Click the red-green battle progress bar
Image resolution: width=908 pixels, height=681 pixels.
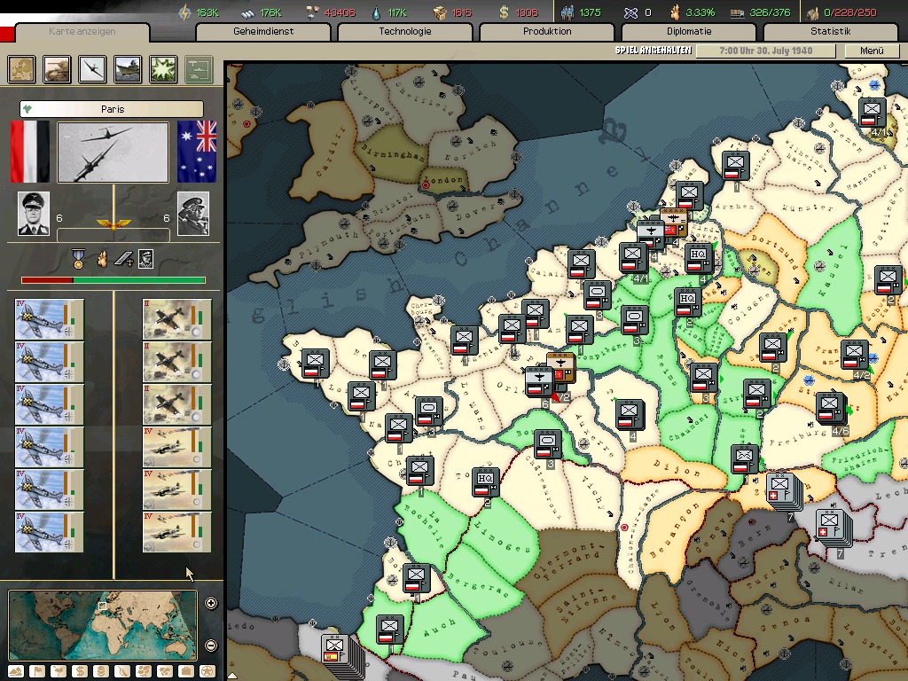point(113,280)
